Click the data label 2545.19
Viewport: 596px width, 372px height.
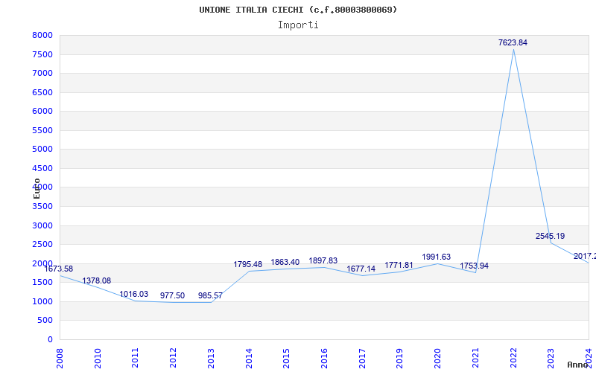click(x=550, y=236)
